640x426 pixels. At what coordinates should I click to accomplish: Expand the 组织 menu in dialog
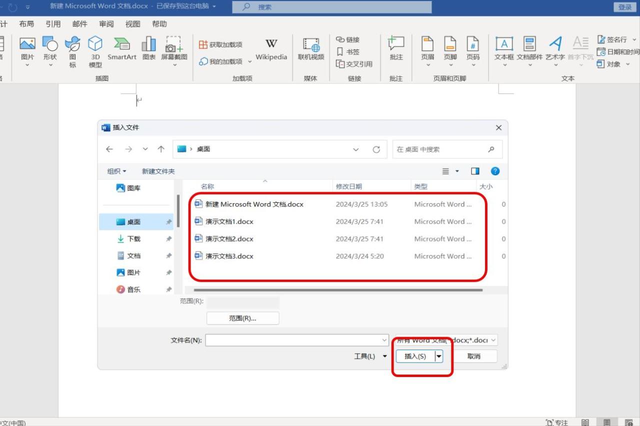point(116,171)
